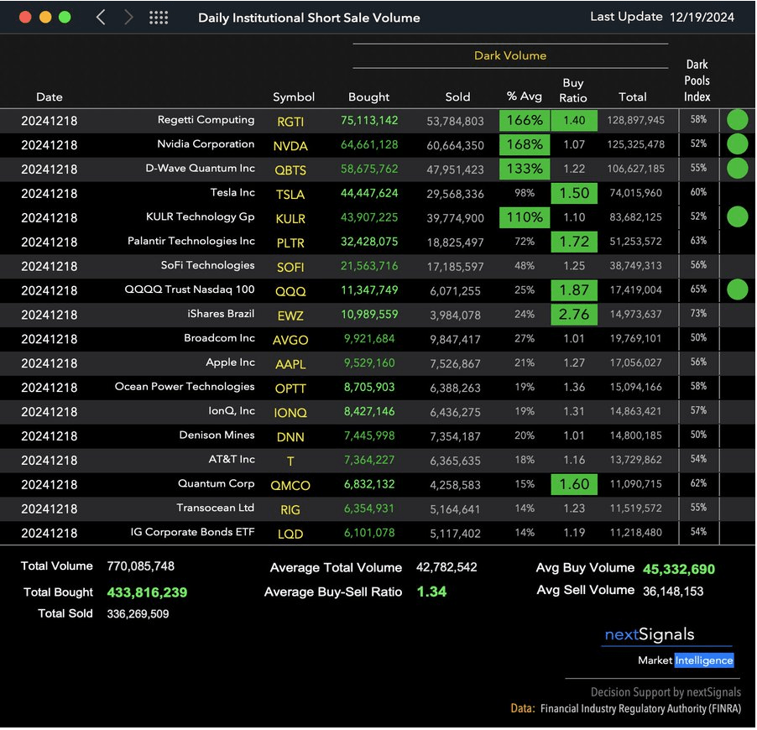Viewport: 757px width, 730px height.
Task: Click the green circle in RGTI row
Action: point(737,120)
